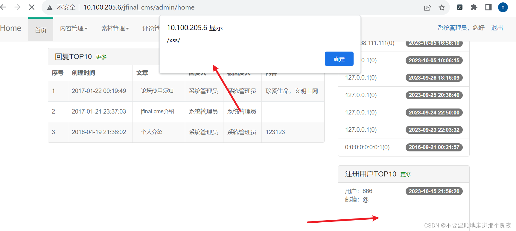Viewport: 516px width, 231px height.
Task: Open the extensions puzzle icon
Action: (474, 7)
